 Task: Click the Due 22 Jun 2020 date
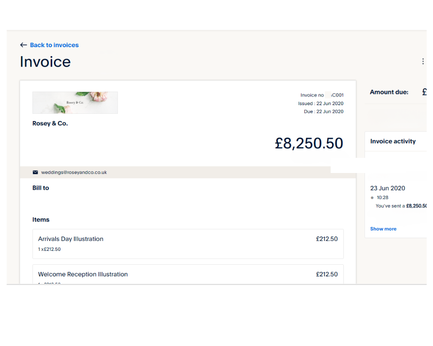click(x=323, y=112)
